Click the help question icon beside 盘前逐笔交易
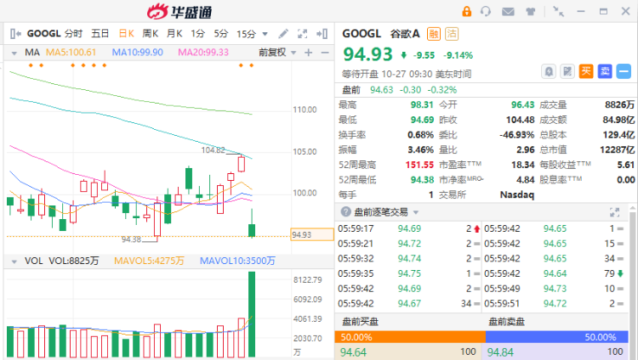 click(346, 211)
